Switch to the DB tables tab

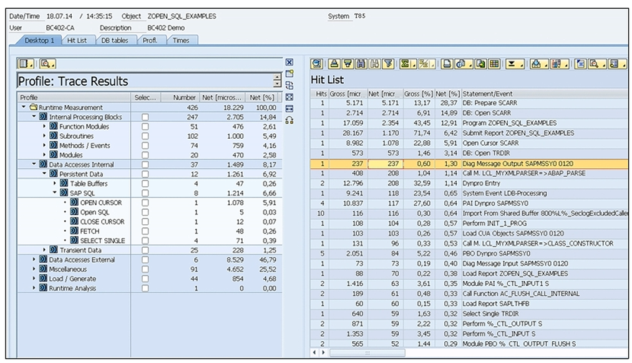click(x=114, y=40)
